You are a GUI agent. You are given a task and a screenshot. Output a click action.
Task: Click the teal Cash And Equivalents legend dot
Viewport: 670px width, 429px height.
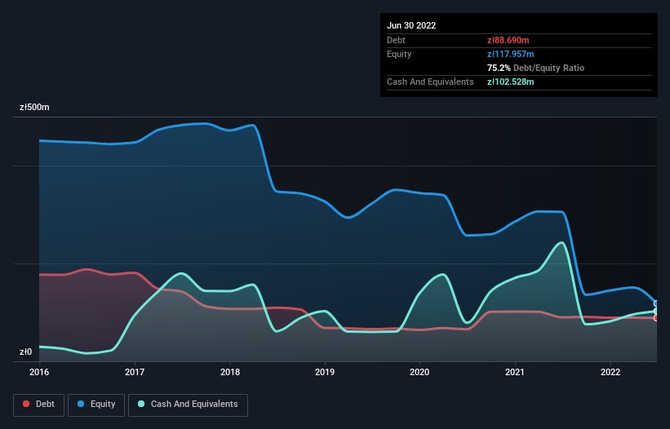click(x=141, y=404)
